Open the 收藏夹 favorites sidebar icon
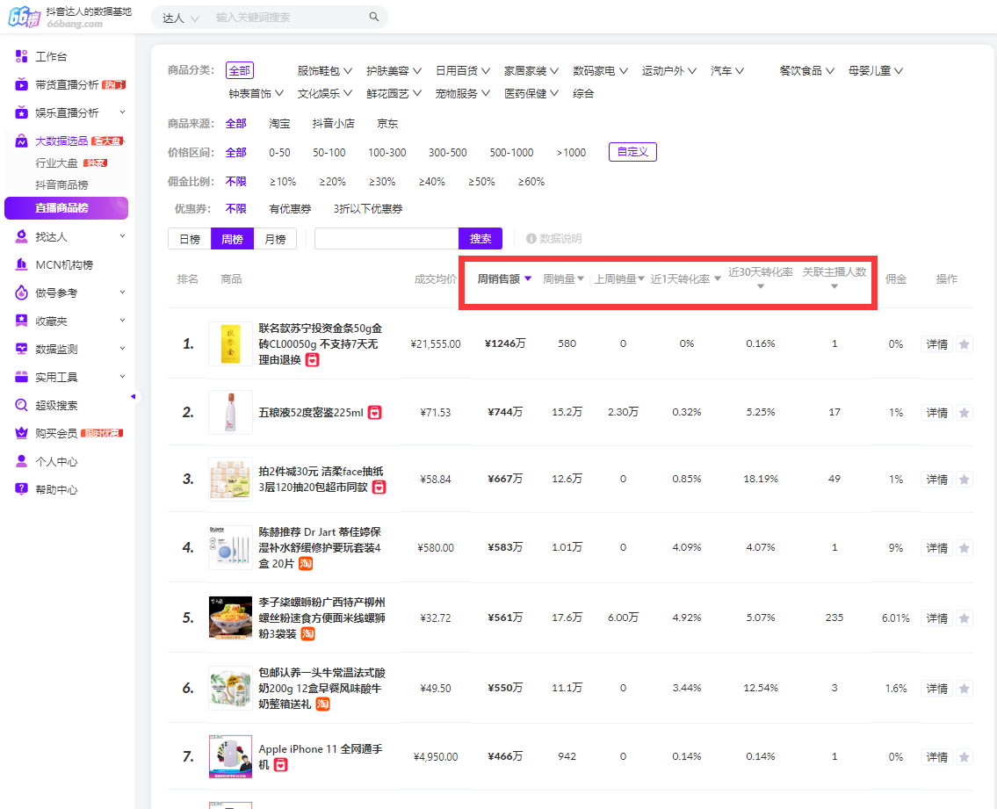The width and height of the screenshot is (997, 809). point(19,320)
